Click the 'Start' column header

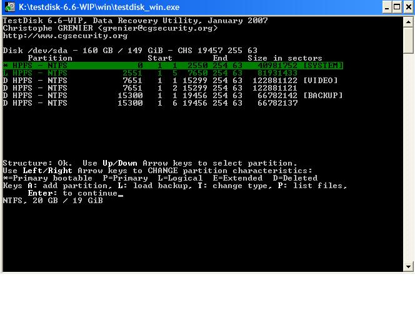160,58
